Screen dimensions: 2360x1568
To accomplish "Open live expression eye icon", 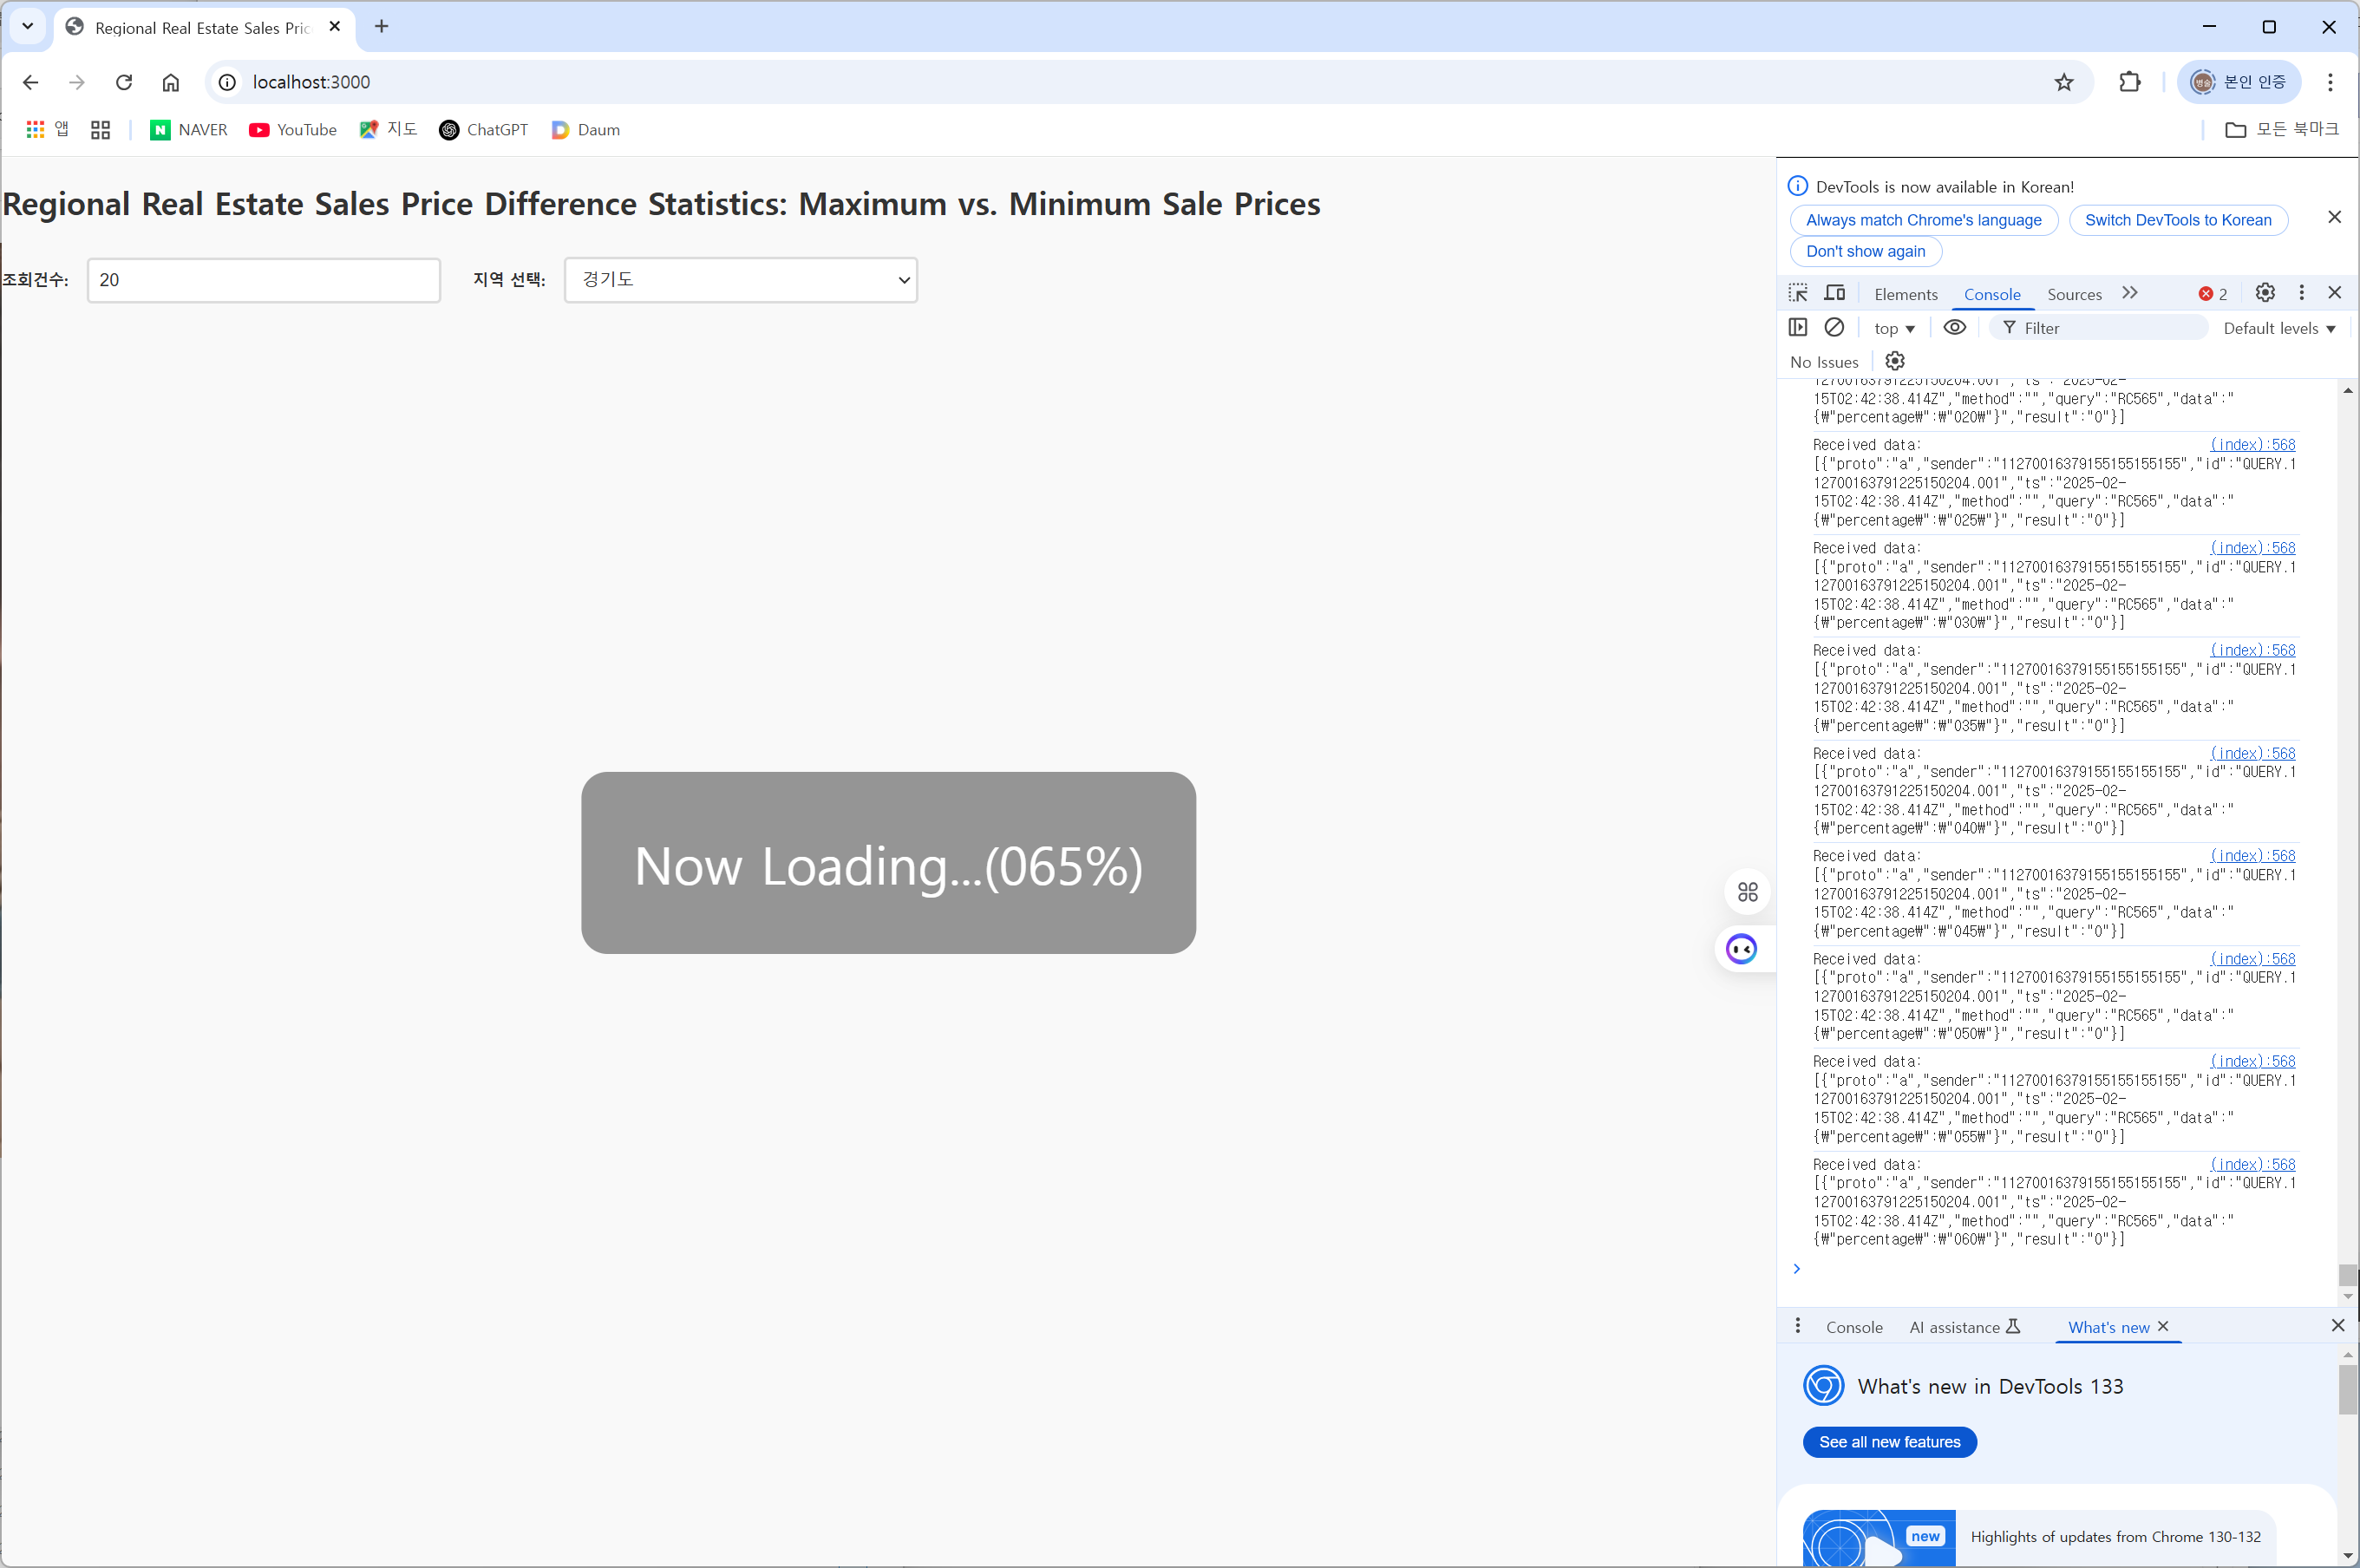I will 1954,328.
